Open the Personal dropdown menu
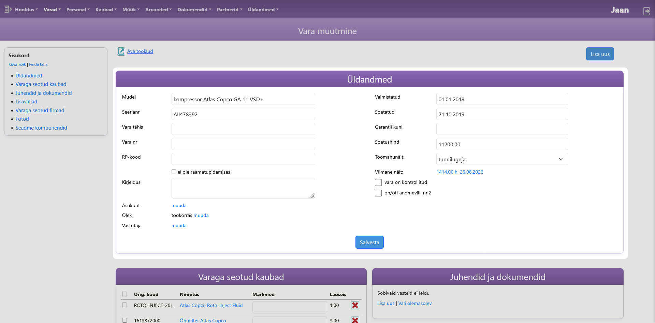The height and width of the screenshot is (323, 655). [78, 10]
